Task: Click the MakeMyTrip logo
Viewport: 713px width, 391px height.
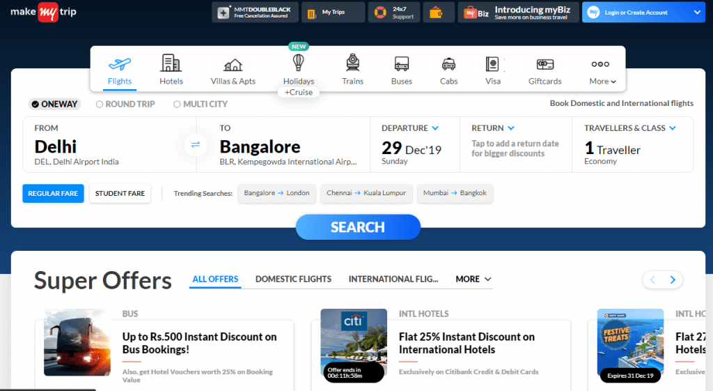Action: [44, 12]
